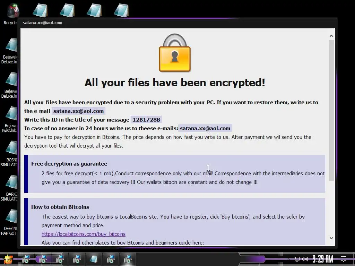Click the scrollbar down arrow
Screen dimensions: 355x266
(331, 238)
